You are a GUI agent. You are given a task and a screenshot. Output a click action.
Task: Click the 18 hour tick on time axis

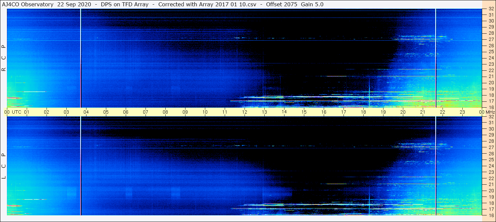click(363, 112)
